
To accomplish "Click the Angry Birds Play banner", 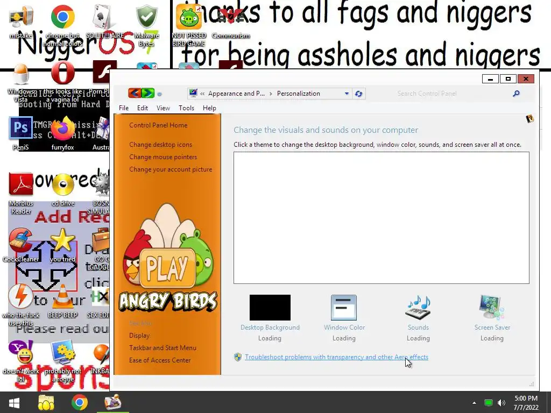I will pos(167,258).
